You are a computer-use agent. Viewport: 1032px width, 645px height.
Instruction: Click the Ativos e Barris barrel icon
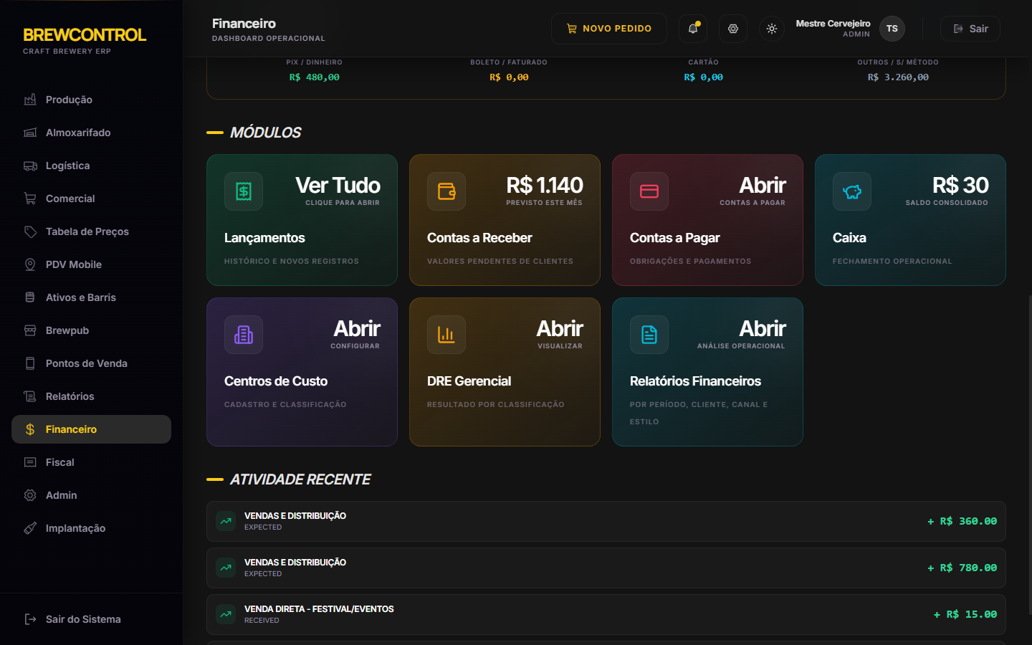pos(30,297)
